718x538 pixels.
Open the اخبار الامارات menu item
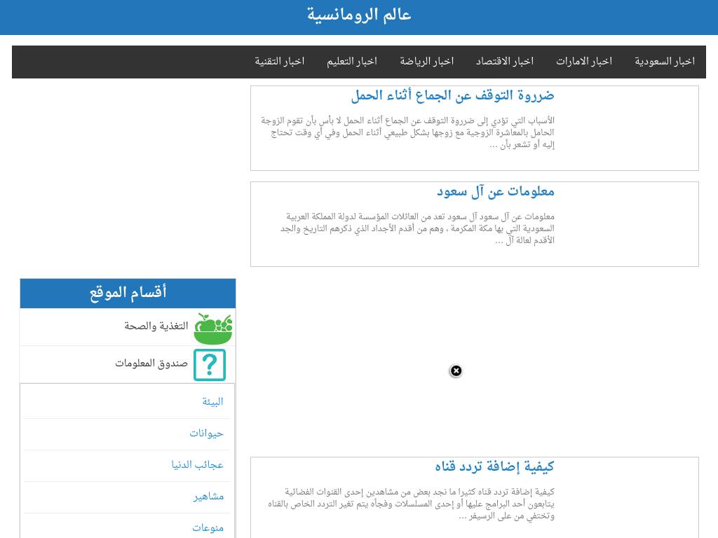(584, 62)
